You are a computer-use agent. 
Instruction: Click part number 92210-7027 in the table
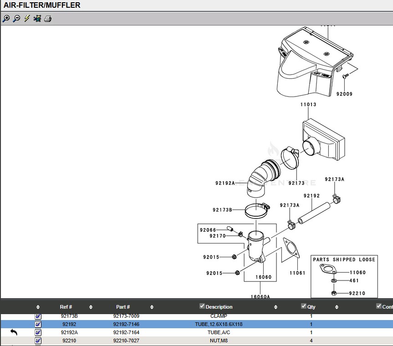(x=126, y=341)
